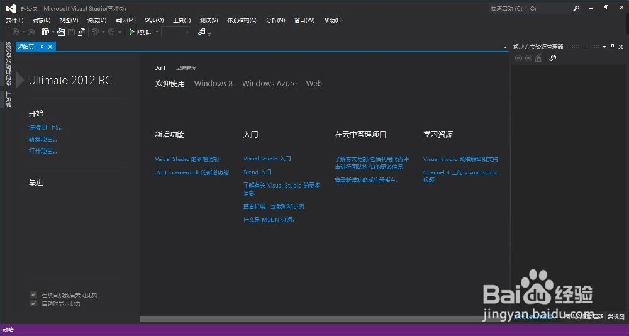Toggle 'close page after project load' checkbox
This screenshot has width=629, height=336.
(34, 295)
